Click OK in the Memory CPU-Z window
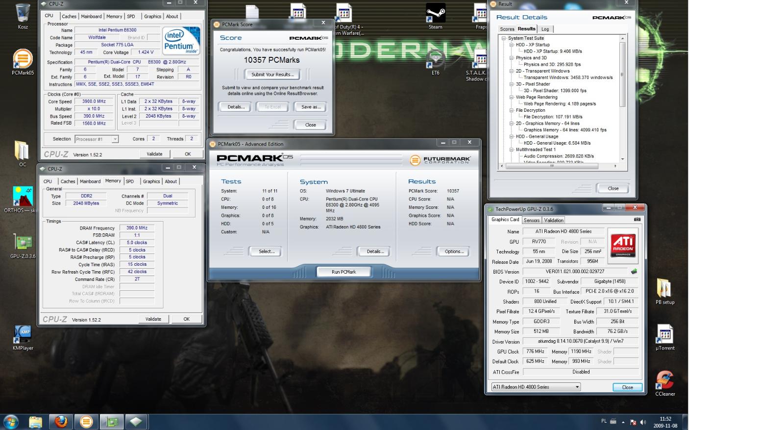The width and height of the screenshot is (784, 430). (x=186, y=319)
